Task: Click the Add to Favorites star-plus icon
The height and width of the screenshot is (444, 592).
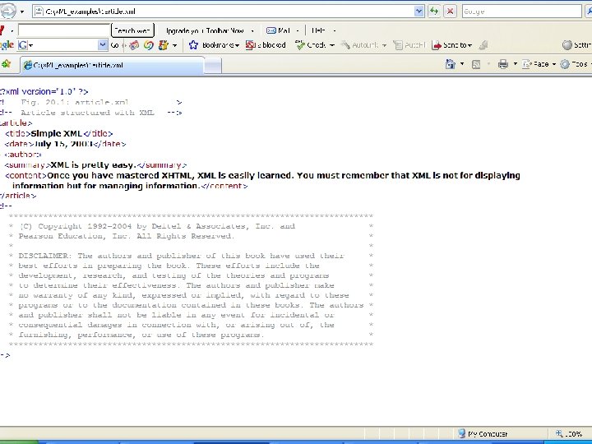Action: pyautogui.click(x=6, y=64)
